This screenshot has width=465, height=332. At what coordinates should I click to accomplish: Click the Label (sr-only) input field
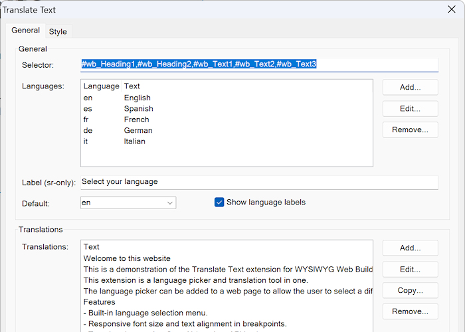tap(260, 182)
